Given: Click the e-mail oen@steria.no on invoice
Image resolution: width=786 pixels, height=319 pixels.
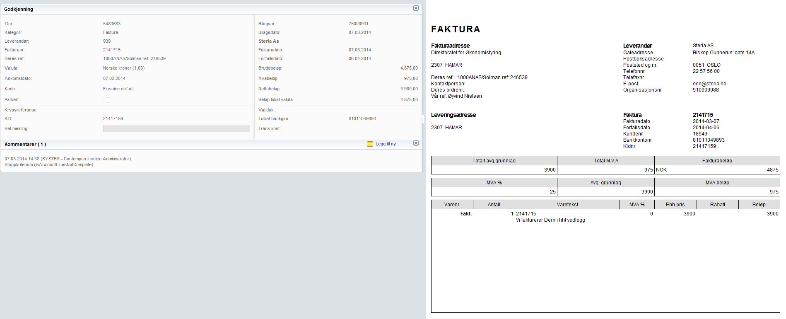Looking at the screenshot, I should pos(709,84).
